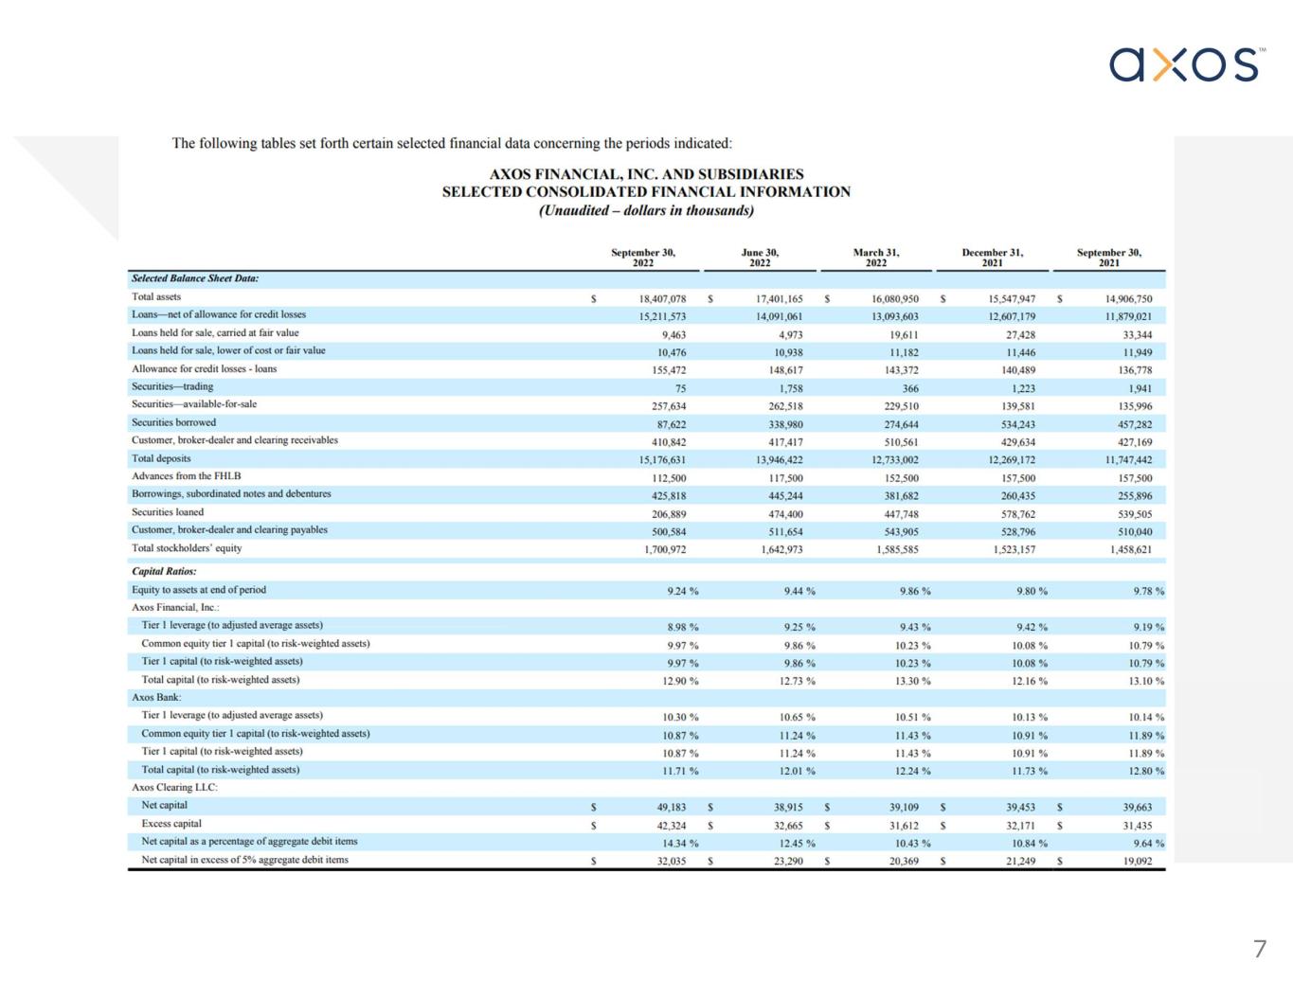Select the 'September 30, 2022' column header
The image size is (1293, 999).
643,258
